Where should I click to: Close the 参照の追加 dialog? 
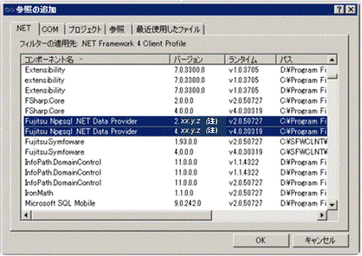(351, 10)
